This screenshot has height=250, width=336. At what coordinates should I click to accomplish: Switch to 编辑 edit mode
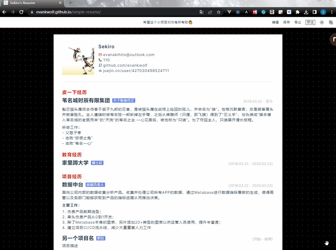(x=275, y=22)
